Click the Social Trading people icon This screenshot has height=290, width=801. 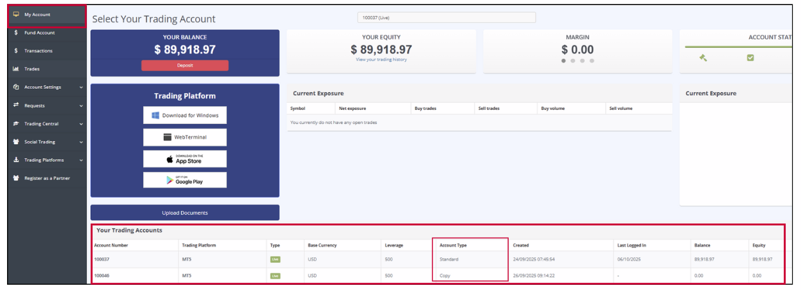[16, 142]
